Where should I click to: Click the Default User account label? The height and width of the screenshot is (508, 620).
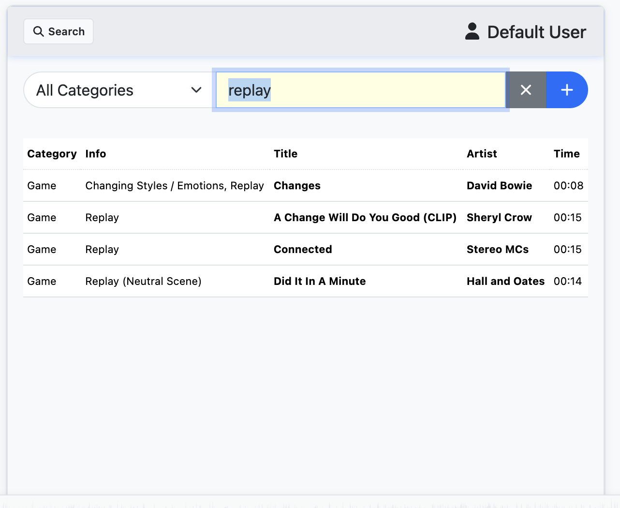[536, 32]
